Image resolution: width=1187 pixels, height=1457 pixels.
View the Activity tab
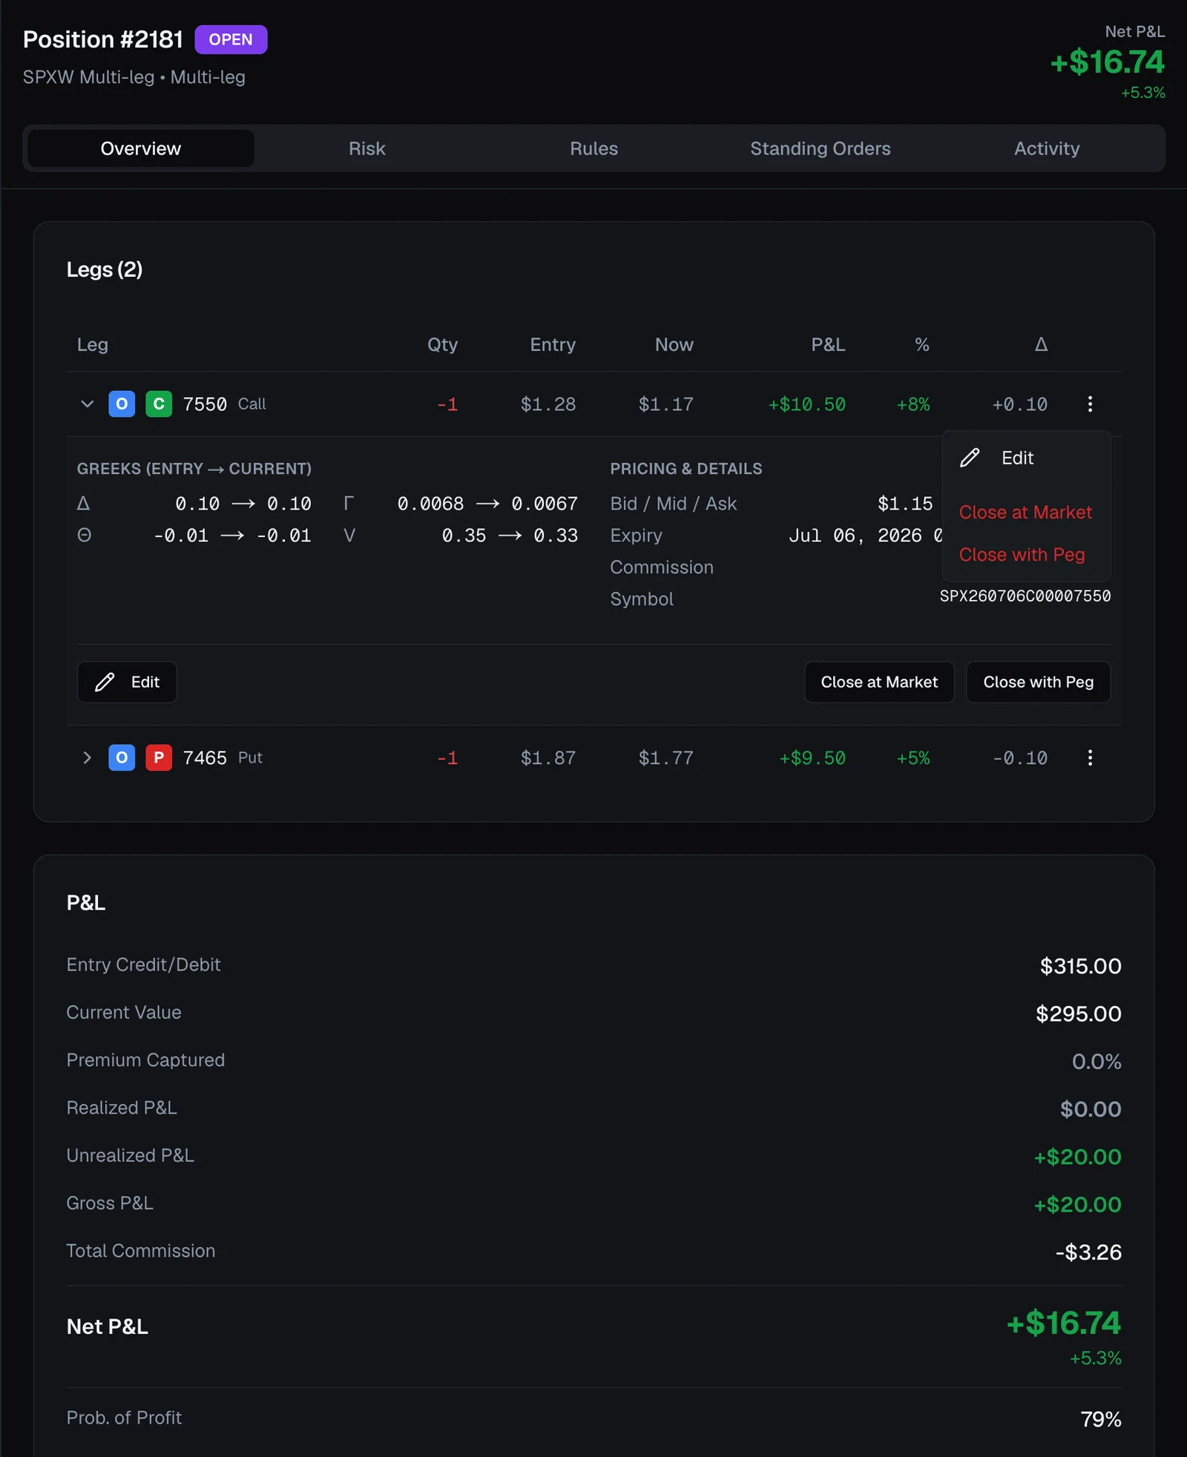coord(1047,148)
